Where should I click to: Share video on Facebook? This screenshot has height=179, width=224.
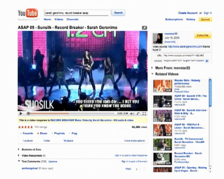pyautogui.click(x=28, y=141)
